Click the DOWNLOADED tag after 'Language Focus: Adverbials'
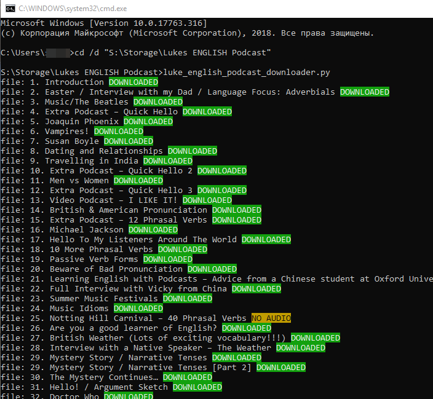This screenshot has width=433, height=399. (365, 92)
